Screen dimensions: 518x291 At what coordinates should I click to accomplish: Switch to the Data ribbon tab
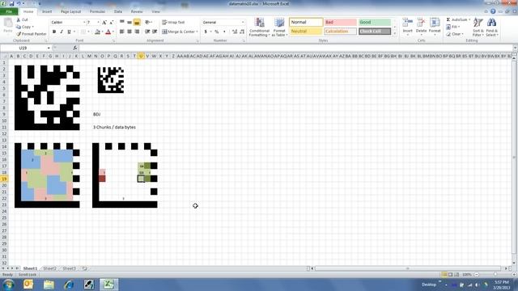pos(118,11)
